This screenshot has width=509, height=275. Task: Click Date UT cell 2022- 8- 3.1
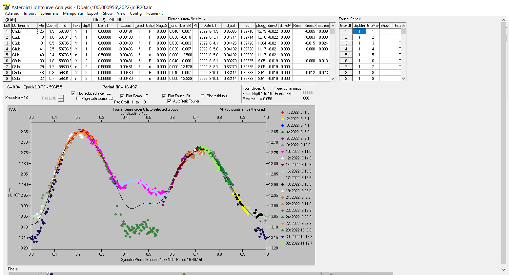click(210, 37)
